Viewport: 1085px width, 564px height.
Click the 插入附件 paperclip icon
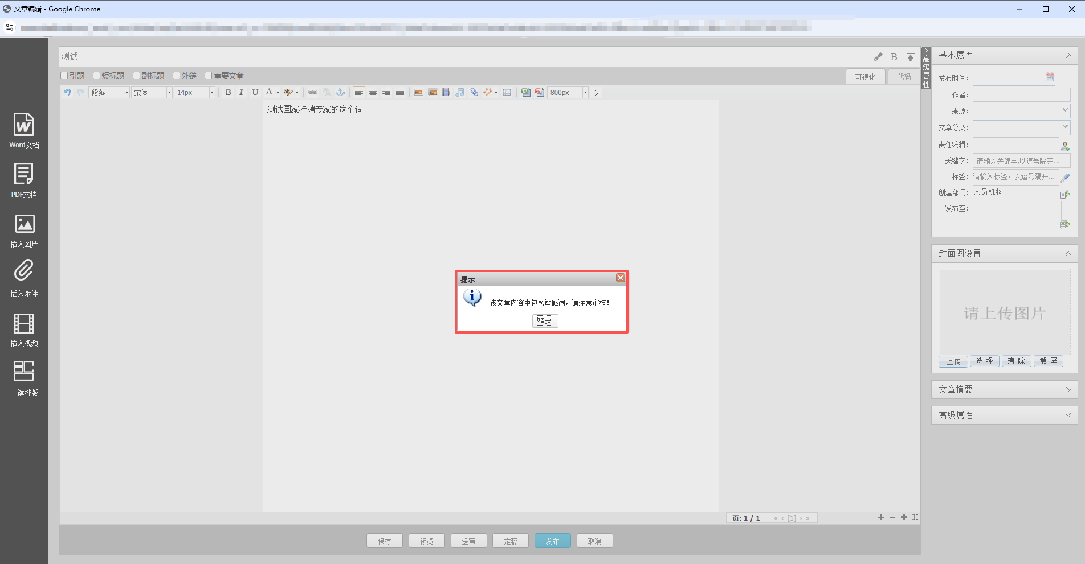pyautogui.click(x=24, y=271)
